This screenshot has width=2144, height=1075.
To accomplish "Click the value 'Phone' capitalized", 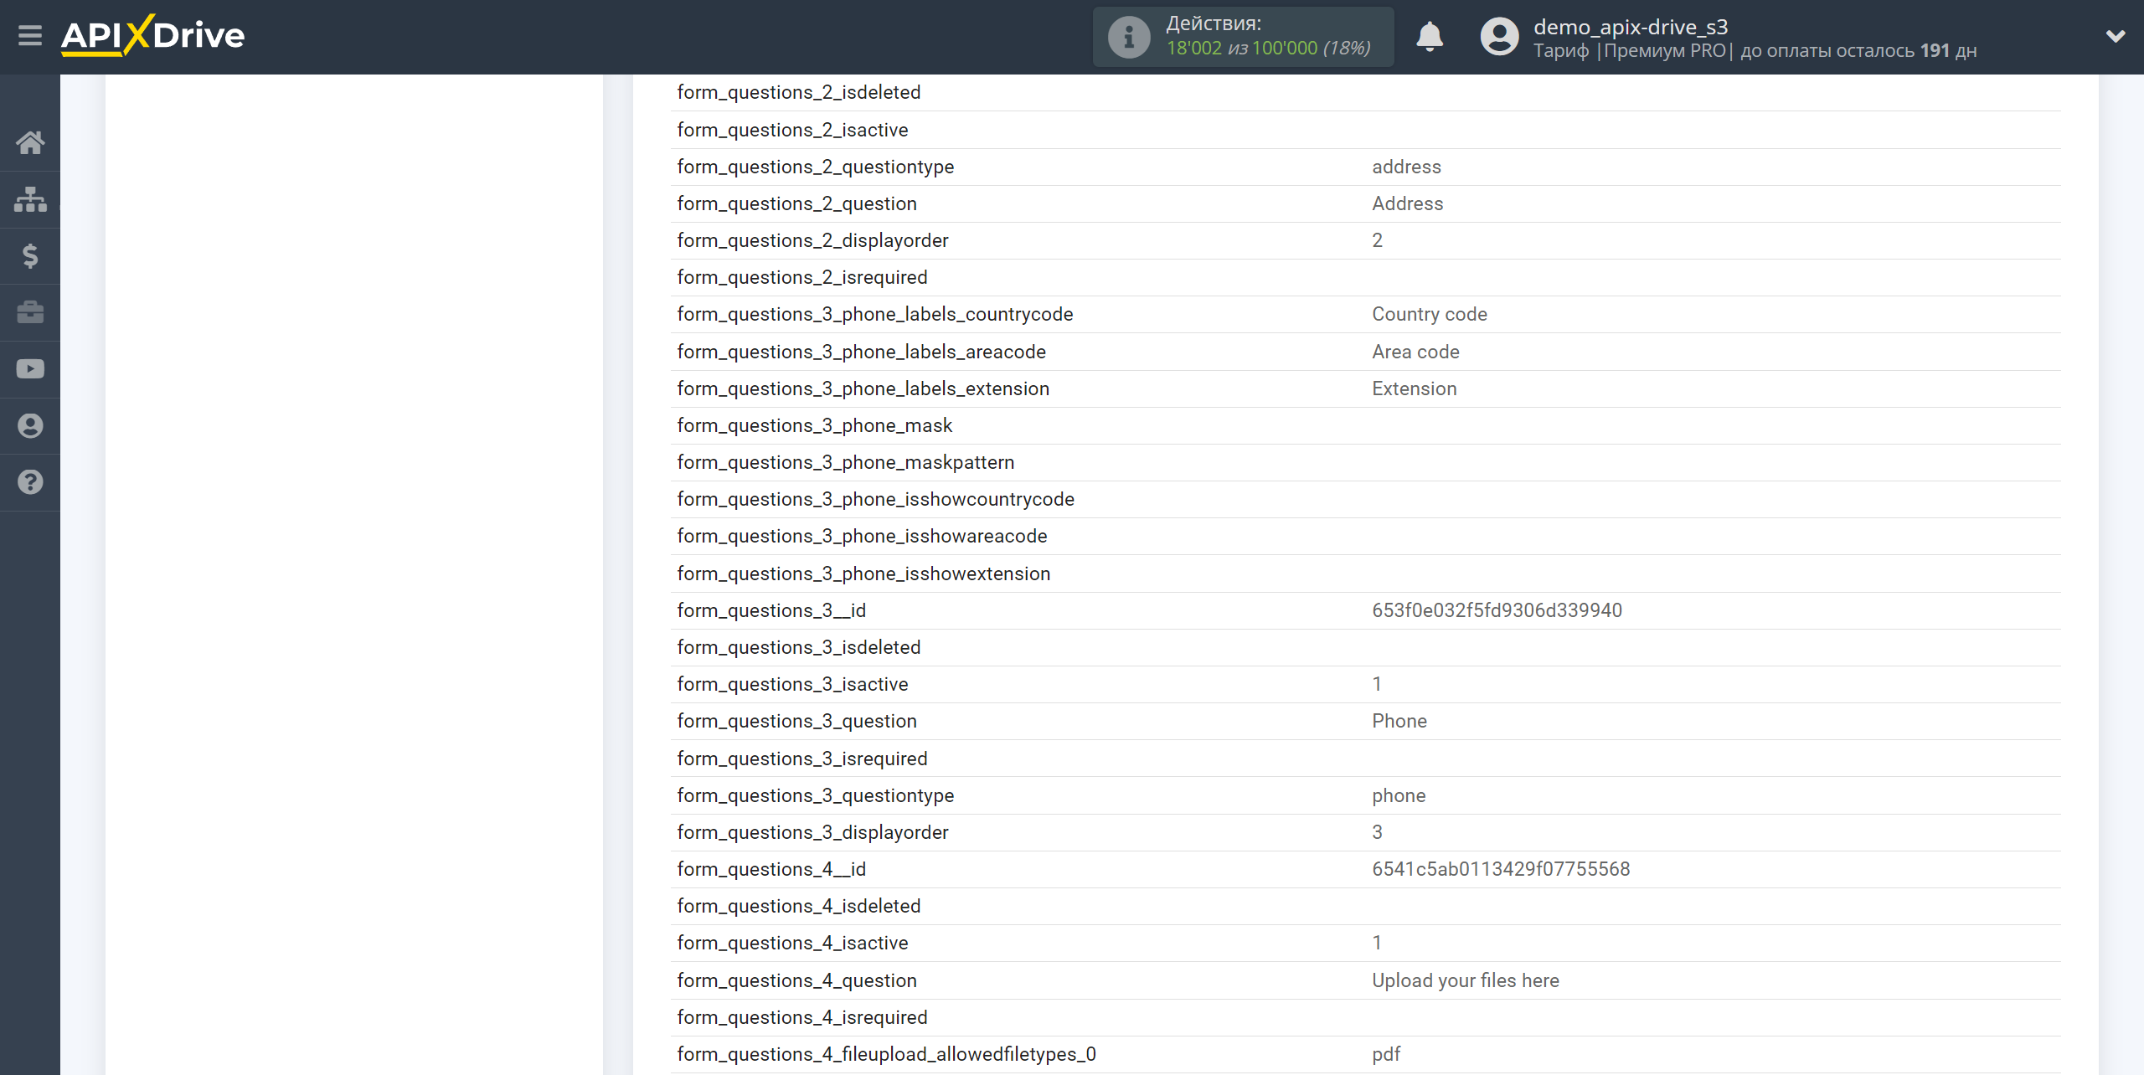I will [1399, 721].
